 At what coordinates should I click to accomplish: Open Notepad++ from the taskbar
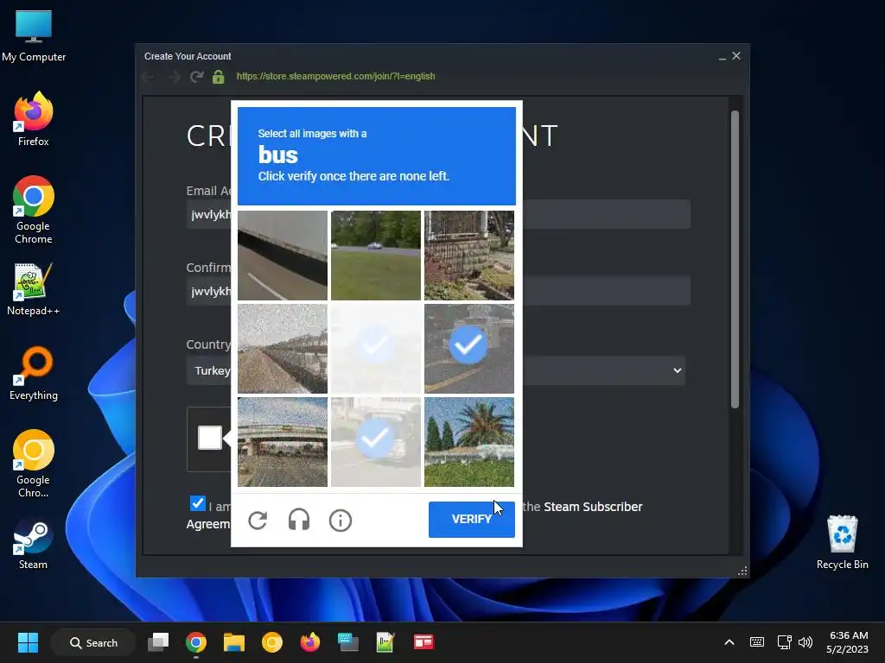coord(385,642)
